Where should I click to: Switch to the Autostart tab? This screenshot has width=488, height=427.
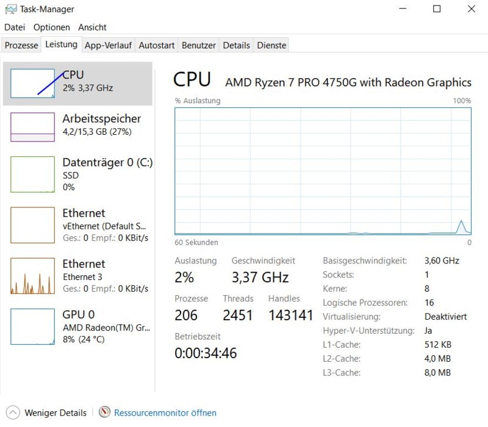[157, 45]
